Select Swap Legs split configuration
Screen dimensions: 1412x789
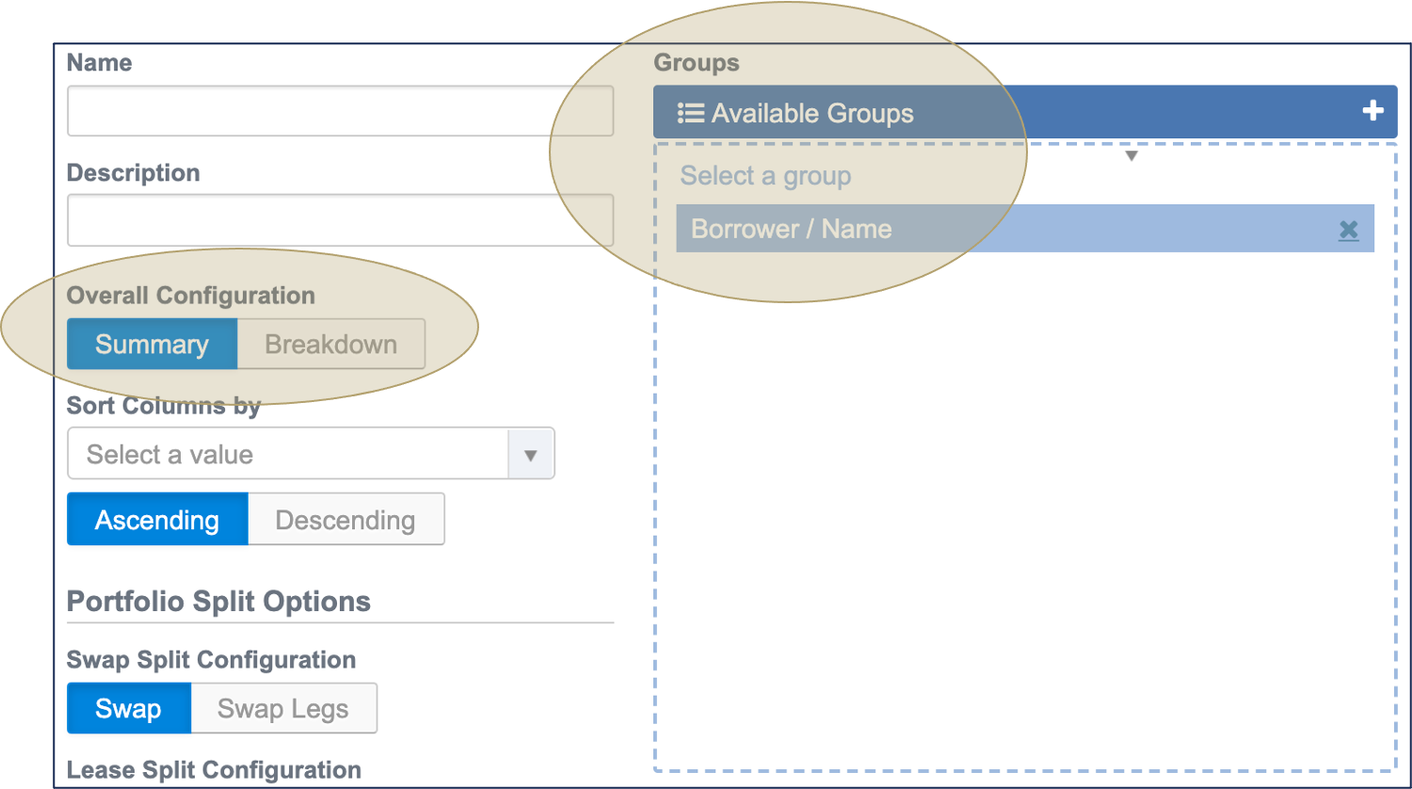(x=282, y=709)
